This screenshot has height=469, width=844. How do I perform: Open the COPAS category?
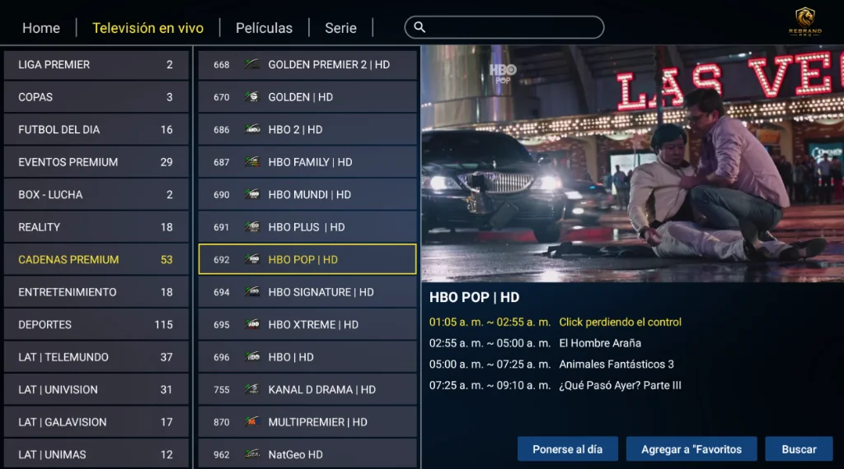(96, 97)
